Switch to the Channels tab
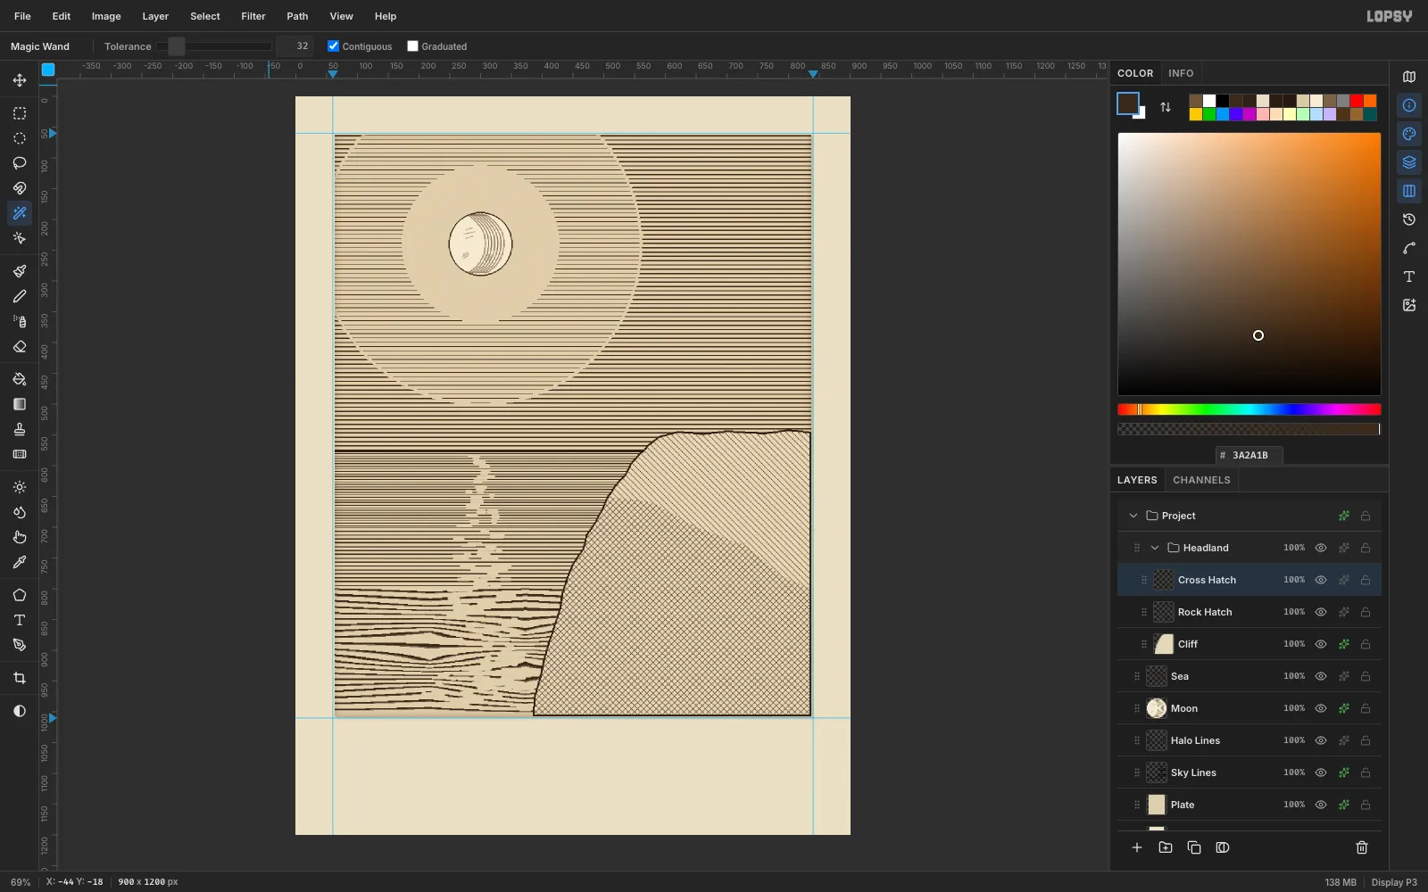Image resolution: width=1428 pixels, height=892 pixels. [1201, 480]
